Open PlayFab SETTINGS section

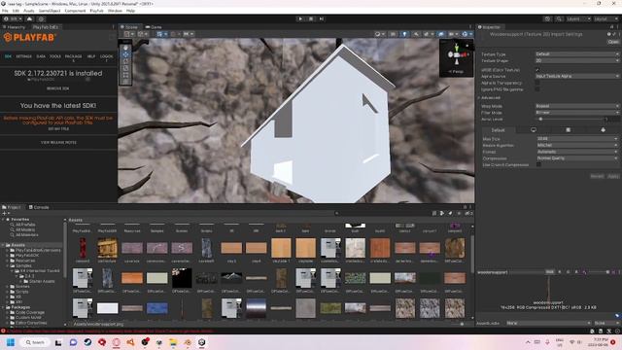tap(23, 56)
